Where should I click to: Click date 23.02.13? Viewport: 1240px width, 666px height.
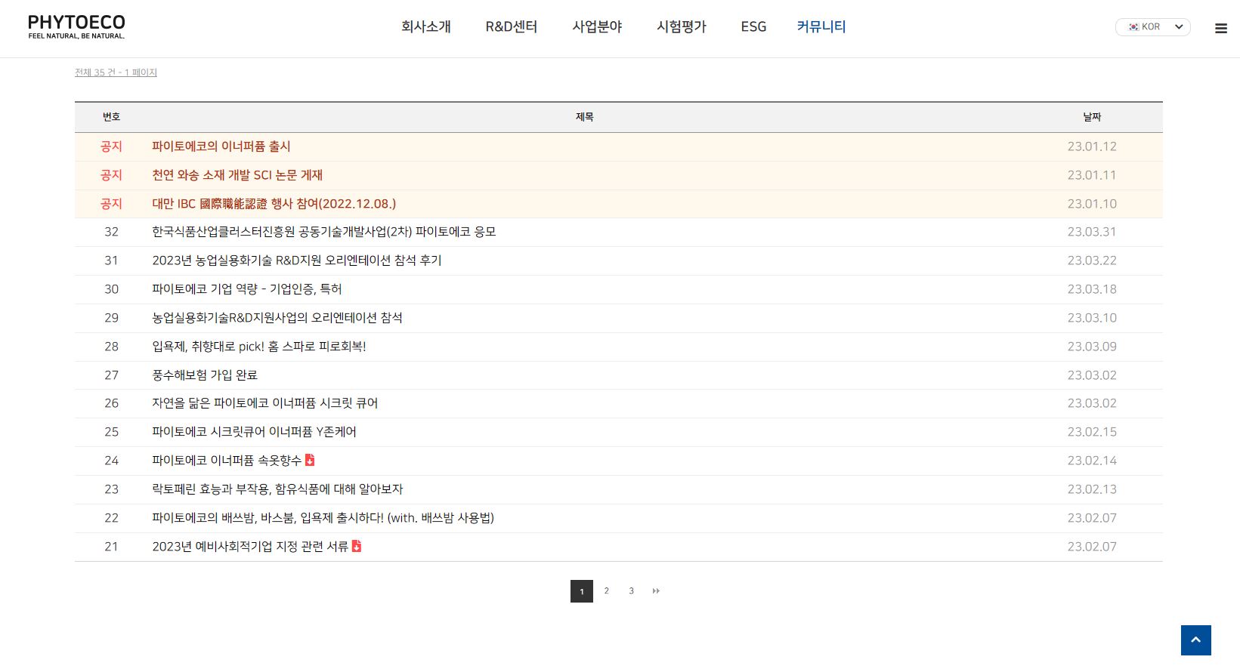(x=1092, y=489)
